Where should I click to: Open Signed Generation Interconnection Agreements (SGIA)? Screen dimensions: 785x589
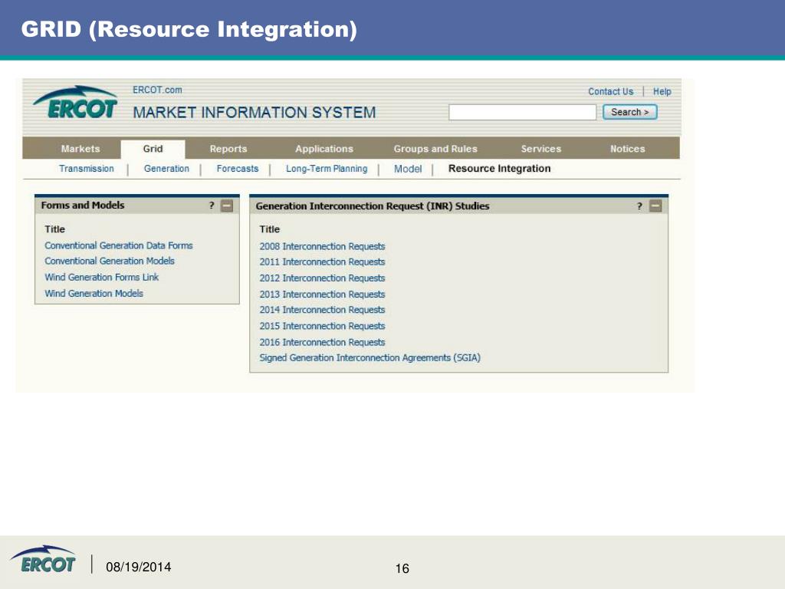pyautogui.click(x=370, y=357)
